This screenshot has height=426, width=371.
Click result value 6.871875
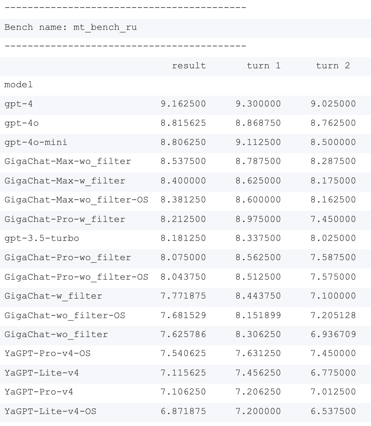click(x=183, y=412)
